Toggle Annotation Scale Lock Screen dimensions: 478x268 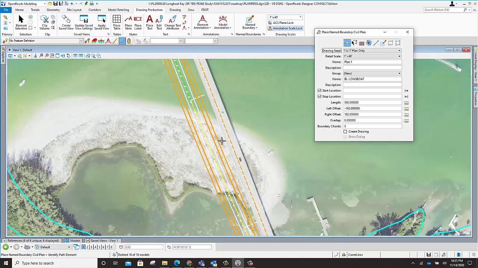285,28
